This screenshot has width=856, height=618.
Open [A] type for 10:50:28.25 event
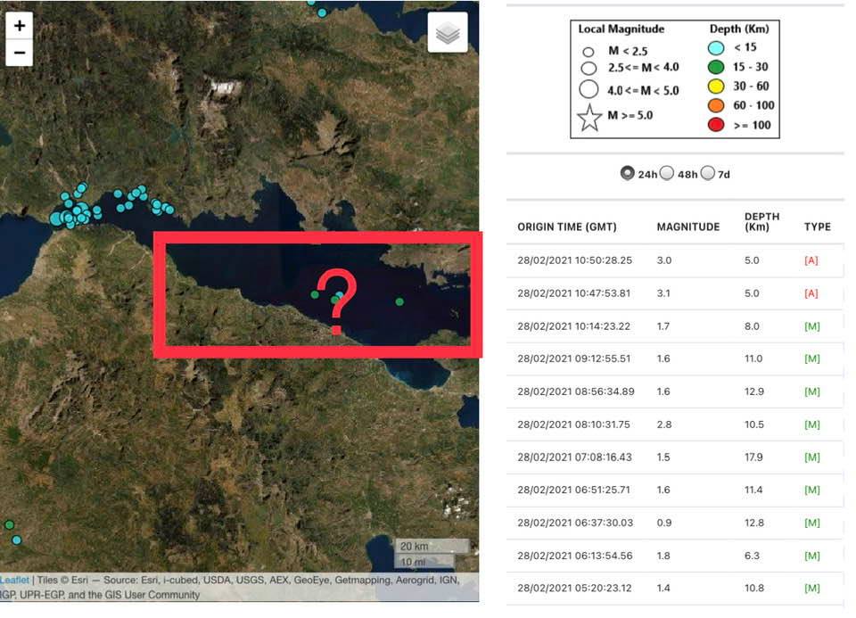pos(811,260)
